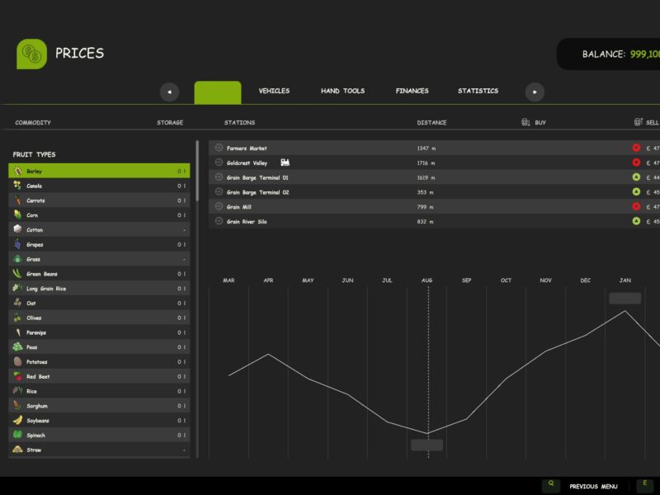Open the Finances tab
This screenshot has height=495, width=660.
[x=412, y=91]
